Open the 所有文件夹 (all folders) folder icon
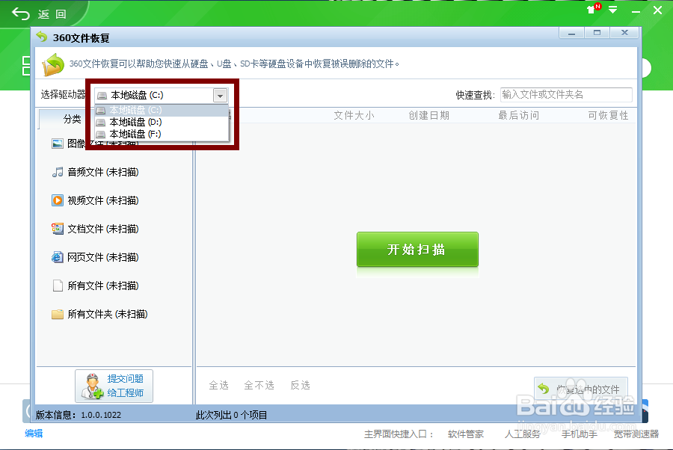The height and width of the screenshot is (450, 673). click(x=58, y=314)
